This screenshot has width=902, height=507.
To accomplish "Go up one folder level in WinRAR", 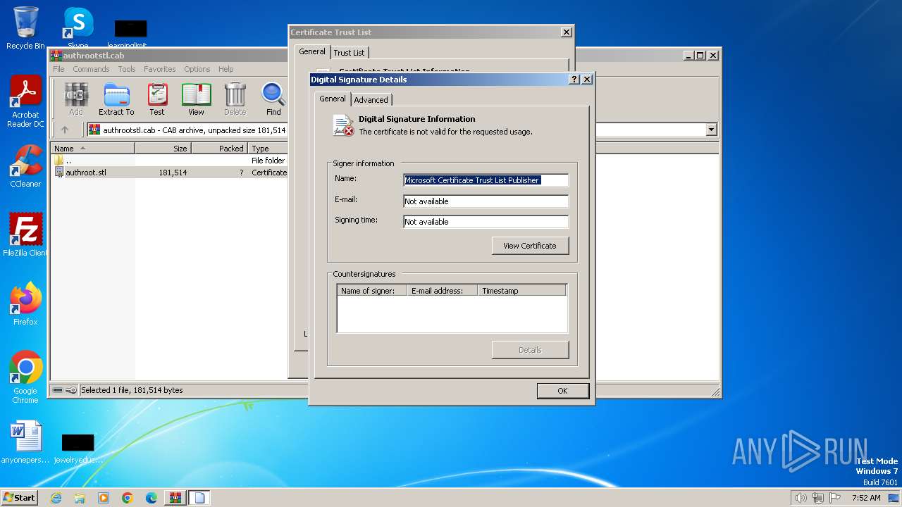I will tap(65, 130).
